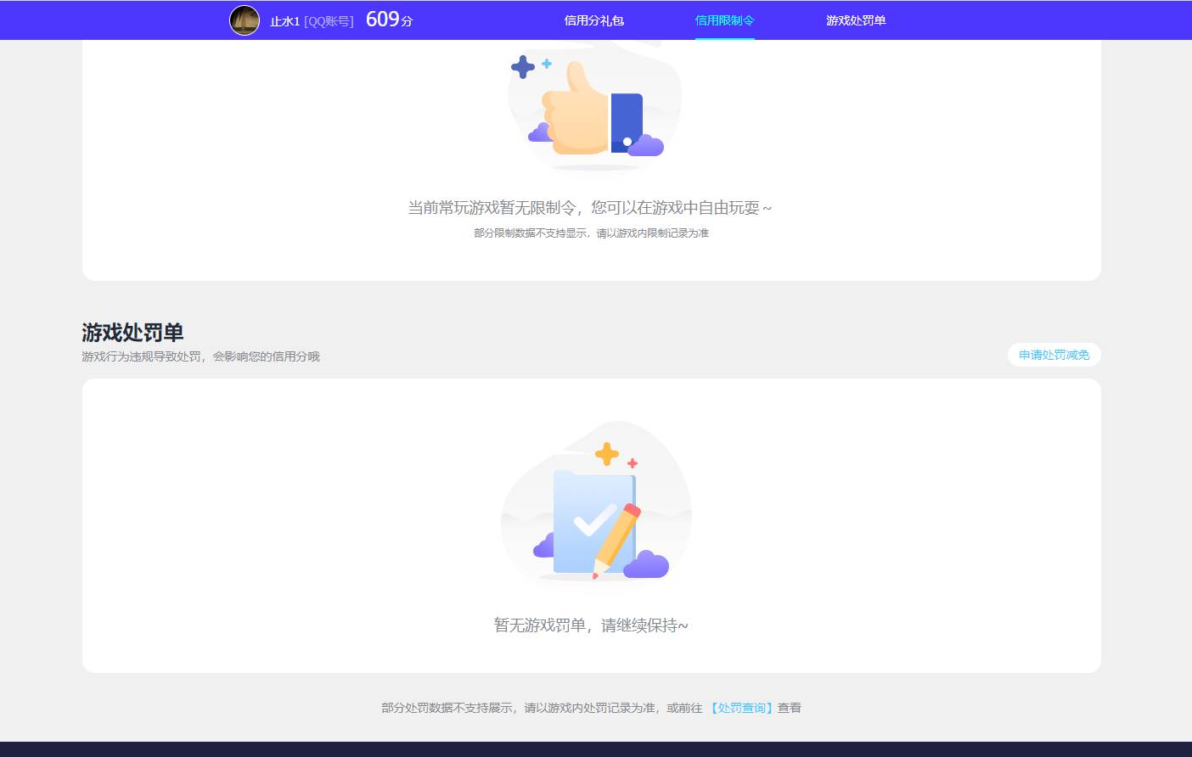
Task: Click the username 止水1
Action: point(284,20)
